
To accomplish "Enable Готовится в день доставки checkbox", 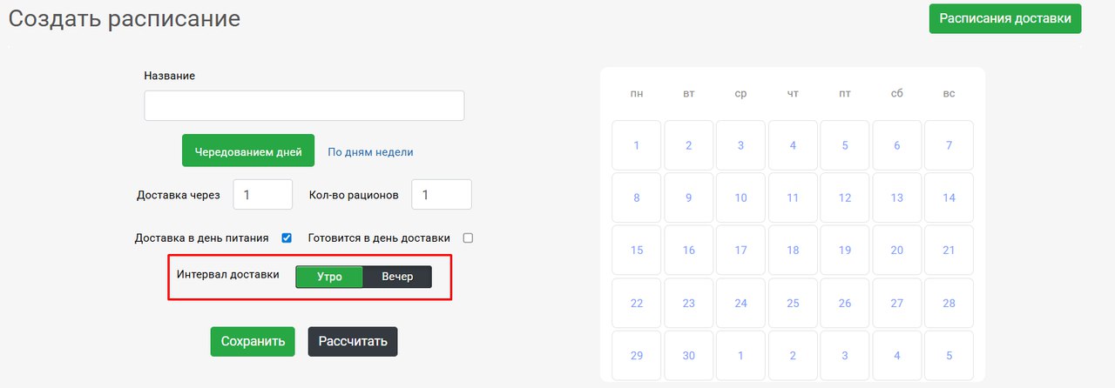I will pyautogui.click(x=468, y=237).
